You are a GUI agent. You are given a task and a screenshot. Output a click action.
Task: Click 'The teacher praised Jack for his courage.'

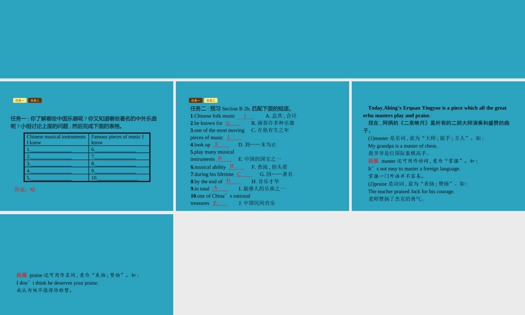coord(411,192)
